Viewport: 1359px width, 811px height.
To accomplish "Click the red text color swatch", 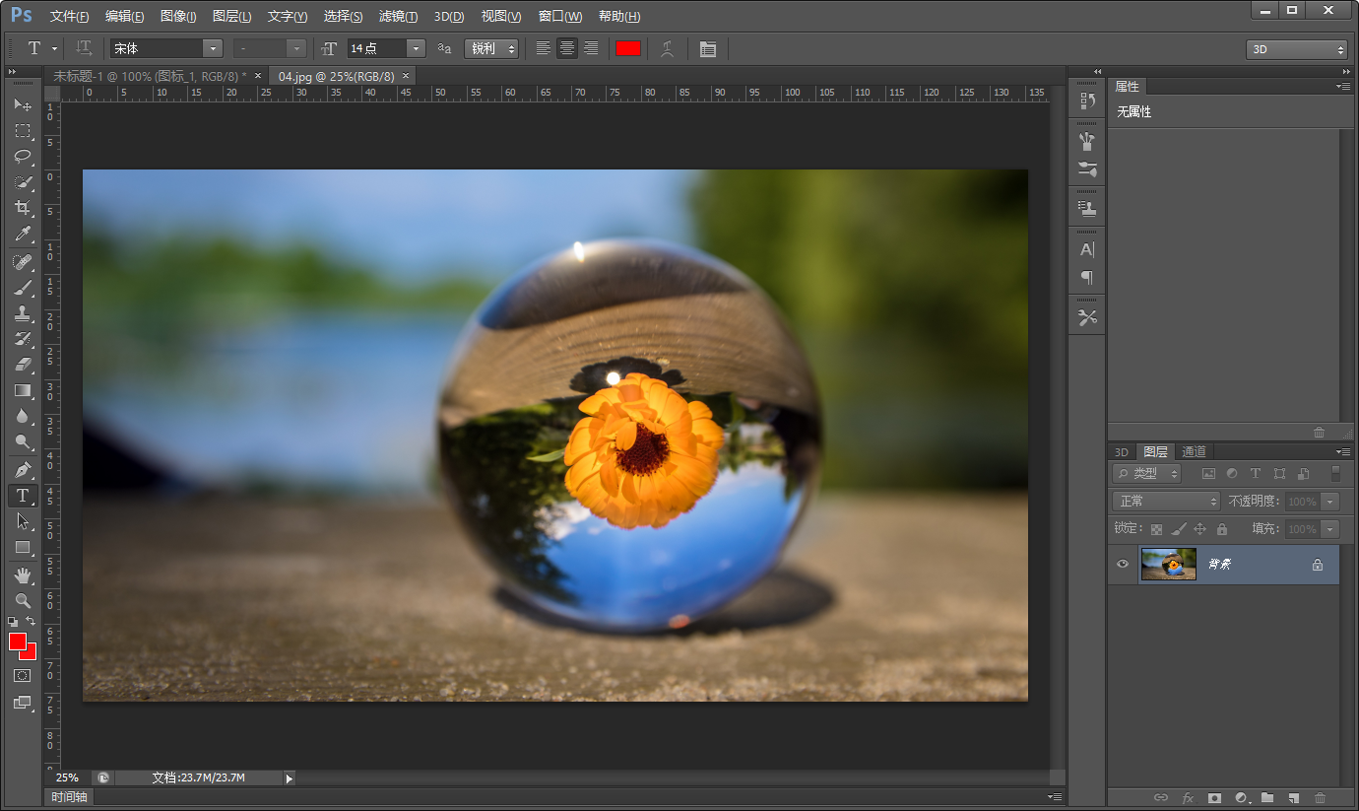I will pyautogui.click(x=627, y=48).
